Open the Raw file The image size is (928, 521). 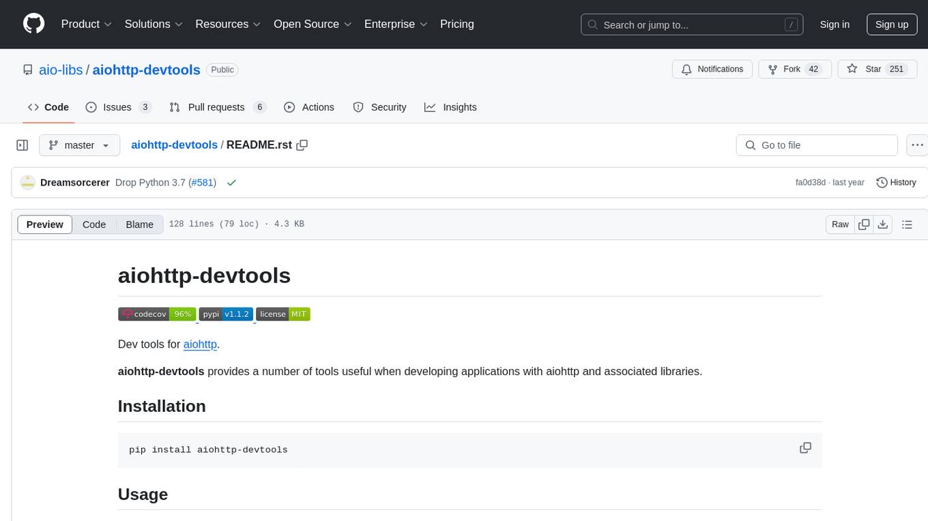[x=840, y=224]
